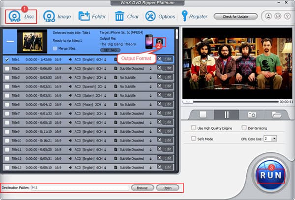Check the Title7 checkbox
The image size is (295, 200).
coord(7,114)
